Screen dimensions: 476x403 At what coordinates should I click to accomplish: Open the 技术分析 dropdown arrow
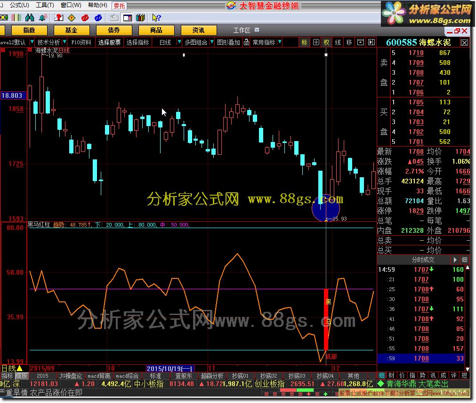pos(65,42)
